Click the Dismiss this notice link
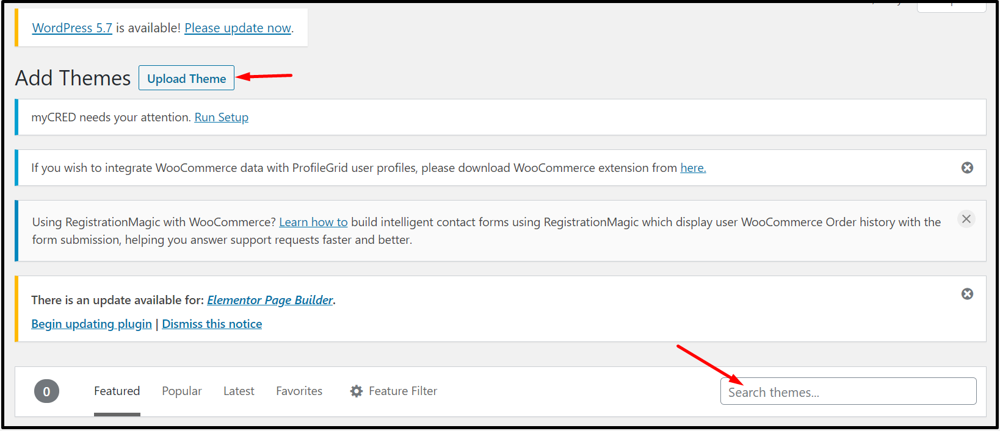 point(212,324)
